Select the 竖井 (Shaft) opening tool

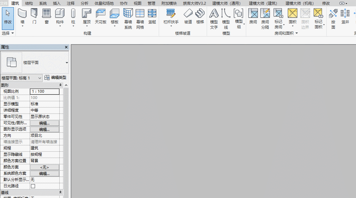click(x=345, y=16)
